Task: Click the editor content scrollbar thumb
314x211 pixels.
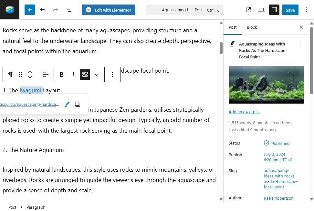Action: coord(221,48)
